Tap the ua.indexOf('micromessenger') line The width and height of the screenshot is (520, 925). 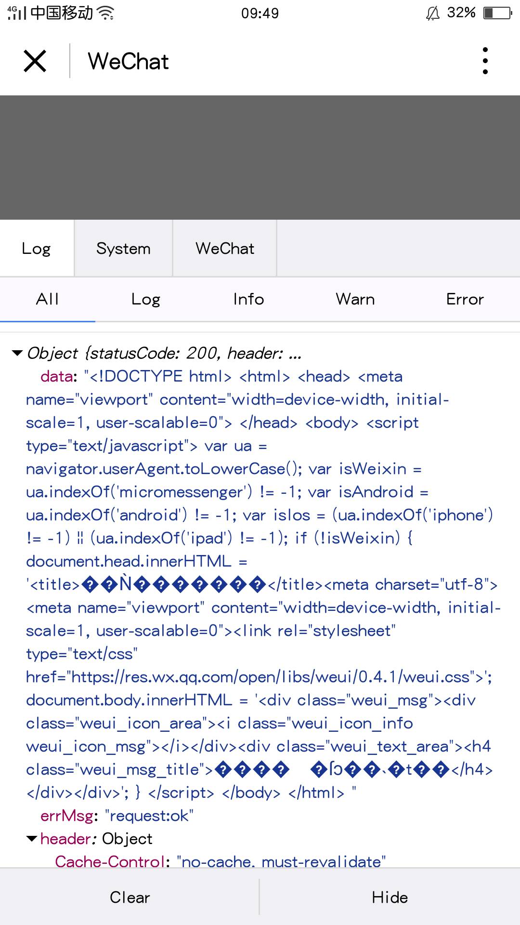coord(227,492)
